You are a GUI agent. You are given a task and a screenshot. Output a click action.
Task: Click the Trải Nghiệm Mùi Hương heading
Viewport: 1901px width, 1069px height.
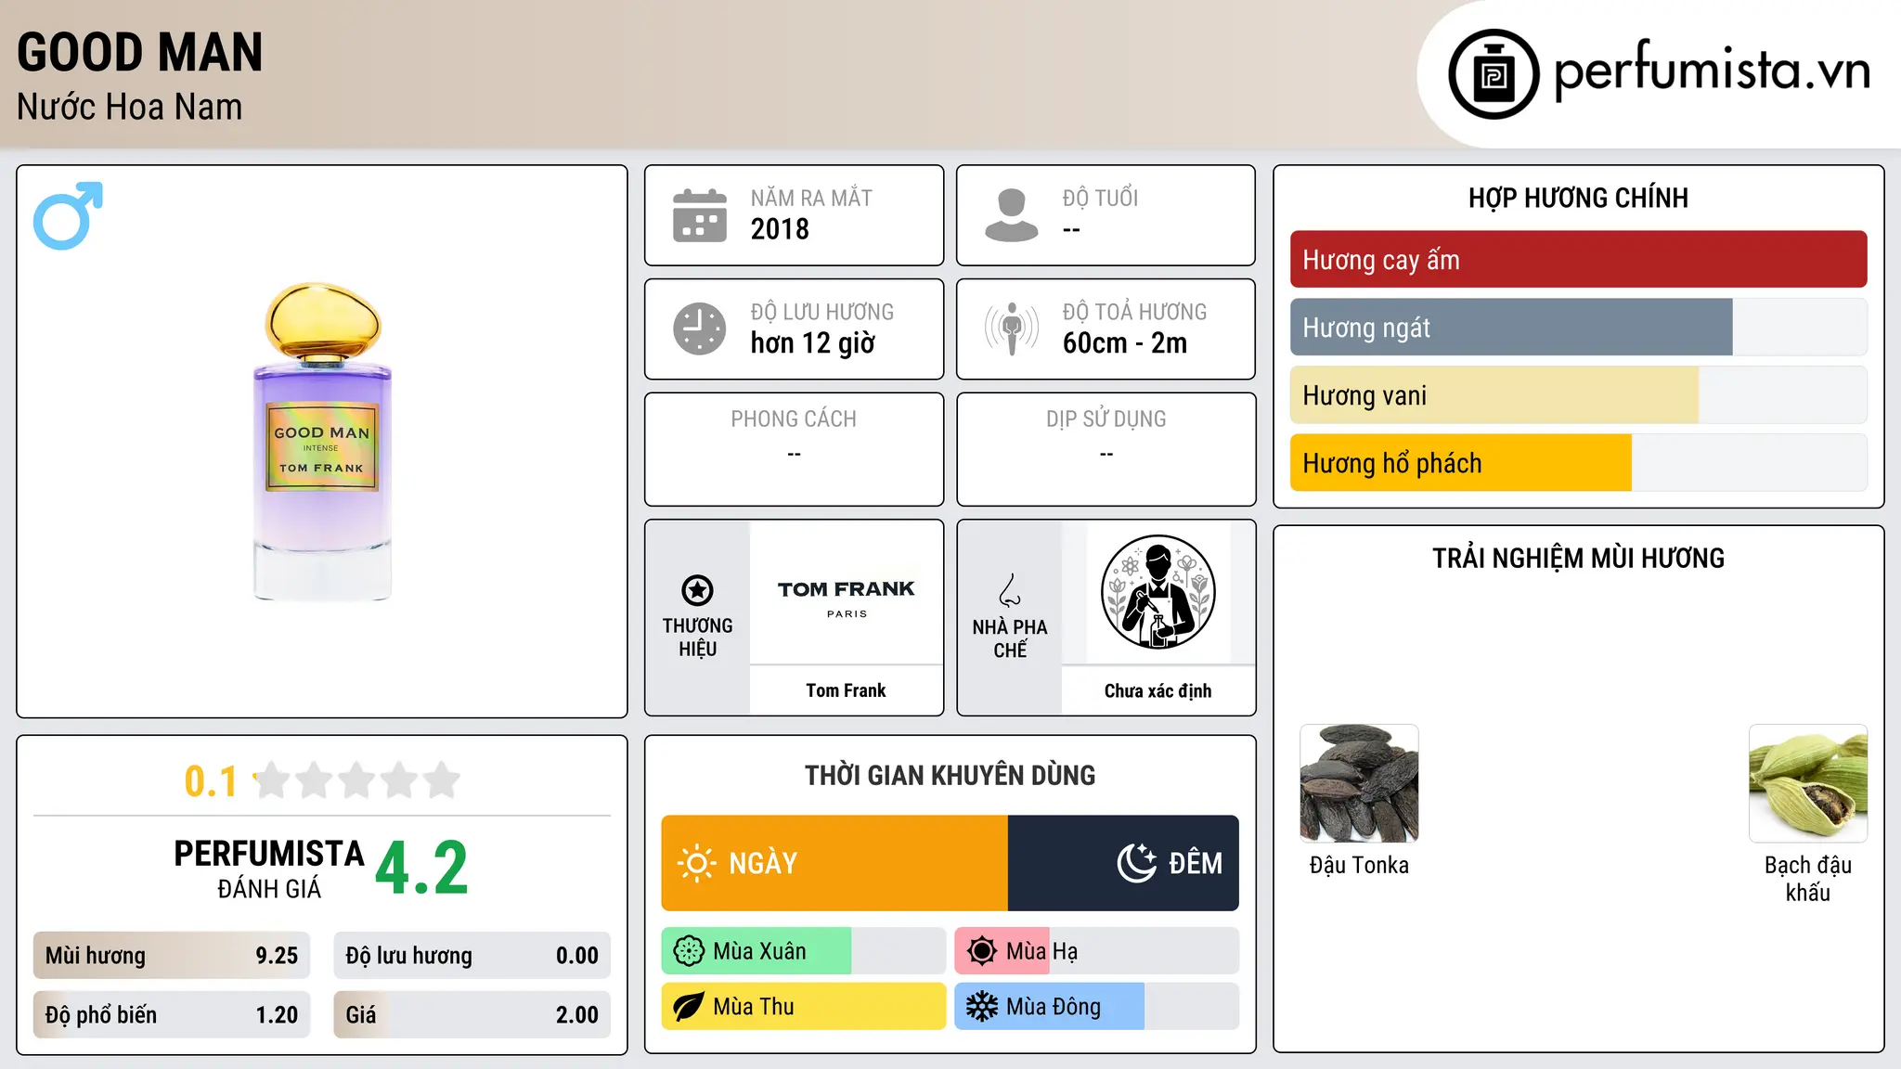(1578, 559)
